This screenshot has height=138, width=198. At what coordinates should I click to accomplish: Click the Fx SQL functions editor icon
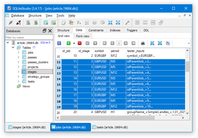click(x=79, y=23)
